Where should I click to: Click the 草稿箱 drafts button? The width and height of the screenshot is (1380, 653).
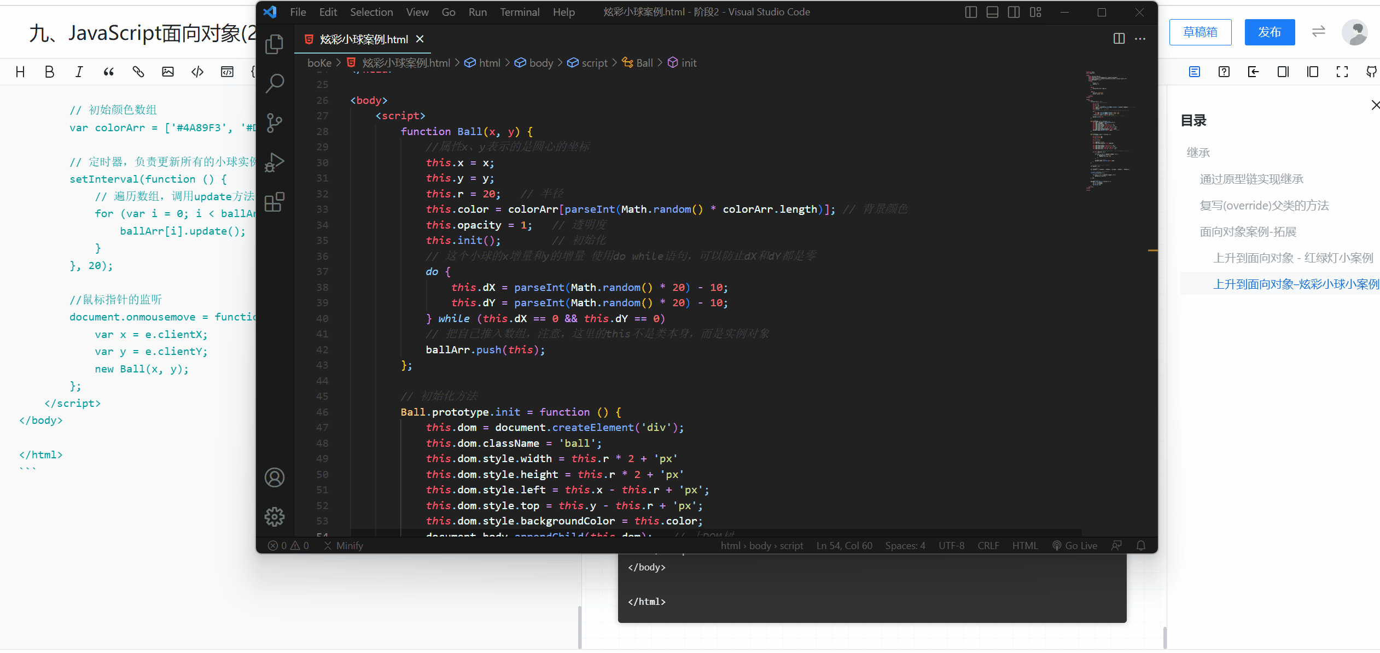pos(1200,32)
